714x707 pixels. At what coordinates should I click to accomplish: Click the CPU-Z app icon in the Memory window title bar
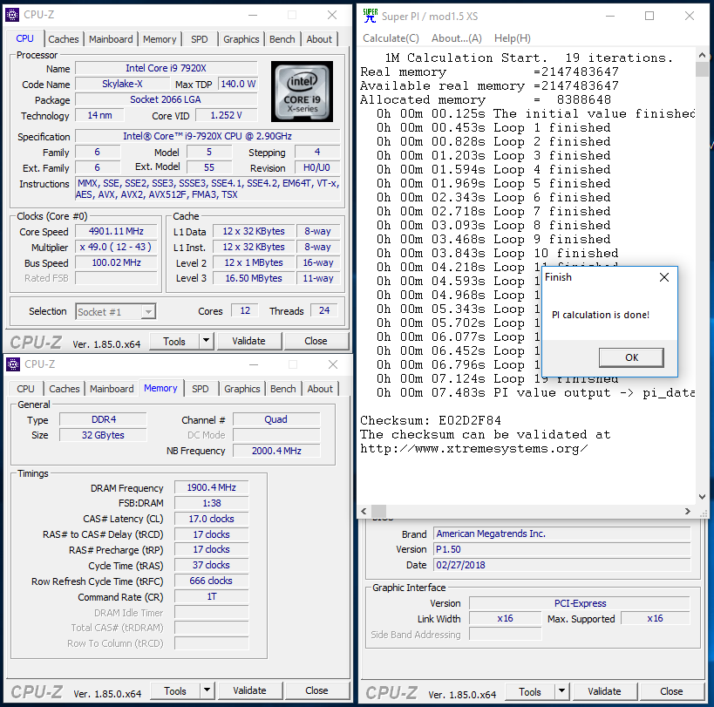click(13, 364)
